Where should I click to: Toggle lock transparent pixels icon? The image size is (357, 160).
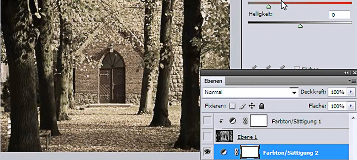[232, 106]
